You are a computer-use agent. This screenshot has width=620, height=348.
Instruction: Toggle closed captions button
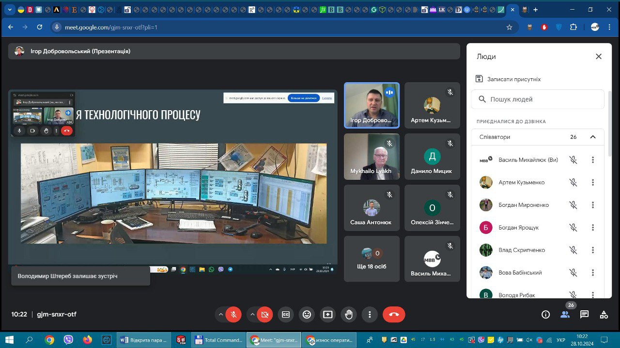tap(286, 315)
